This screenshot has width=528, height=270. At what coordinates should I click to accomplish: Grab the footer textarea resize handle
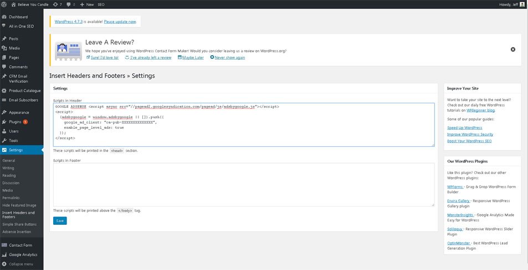coord(433,205)
